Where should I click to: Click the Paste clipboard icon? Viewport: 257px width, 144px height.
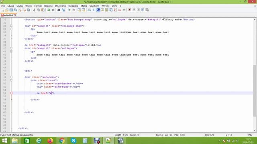pyautogui.click(x=43, y=10)
